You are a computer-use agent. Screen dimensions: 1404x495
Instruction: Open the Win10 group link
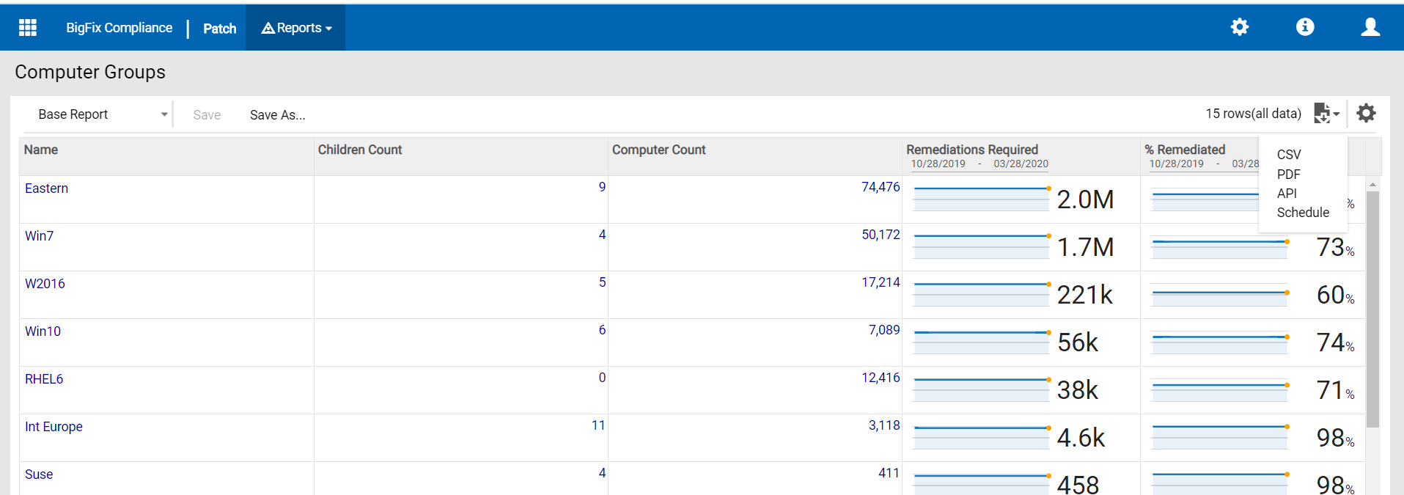[43, 331]
